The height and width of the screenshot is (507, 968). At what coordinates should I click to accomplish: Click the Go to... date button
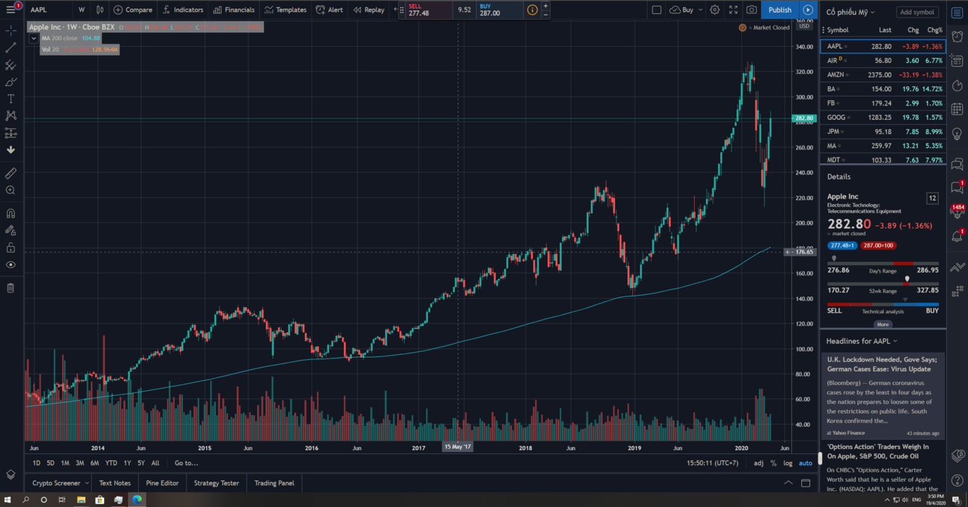(x=187, y=463)
